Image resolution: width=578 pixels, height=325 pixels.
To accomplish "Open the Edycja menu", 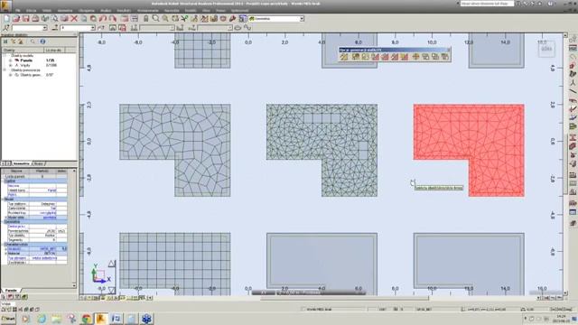I will (x=31, y=10).
